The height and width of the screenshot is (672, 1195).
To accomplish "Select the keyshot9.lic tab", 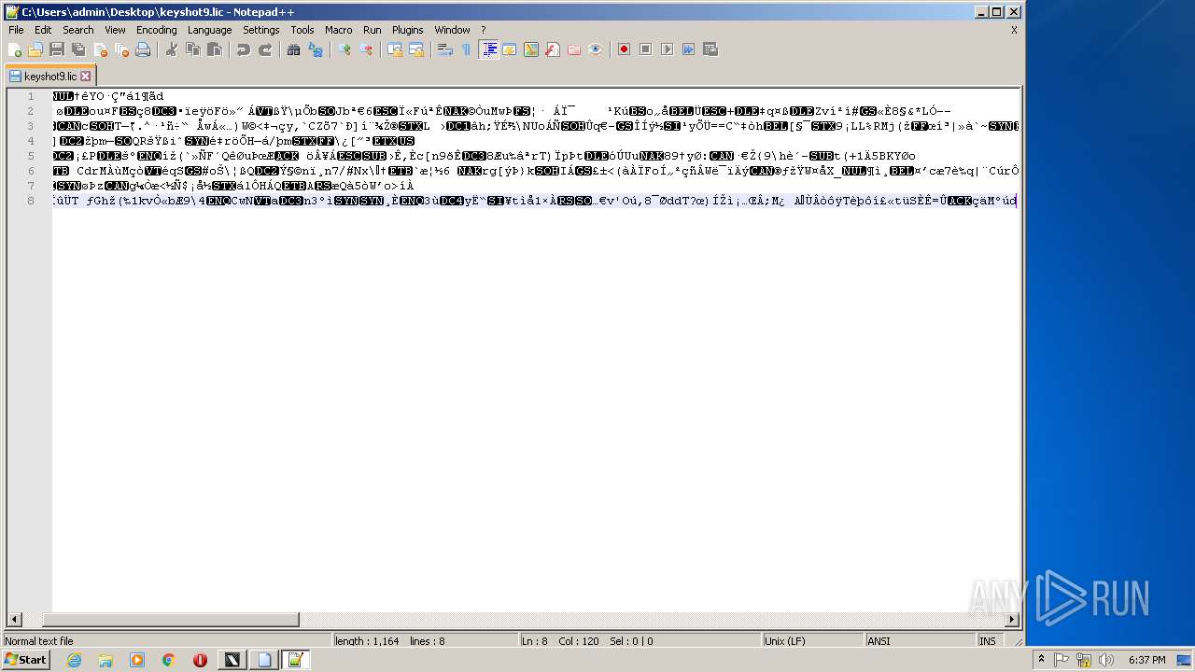I will point(49,77).
